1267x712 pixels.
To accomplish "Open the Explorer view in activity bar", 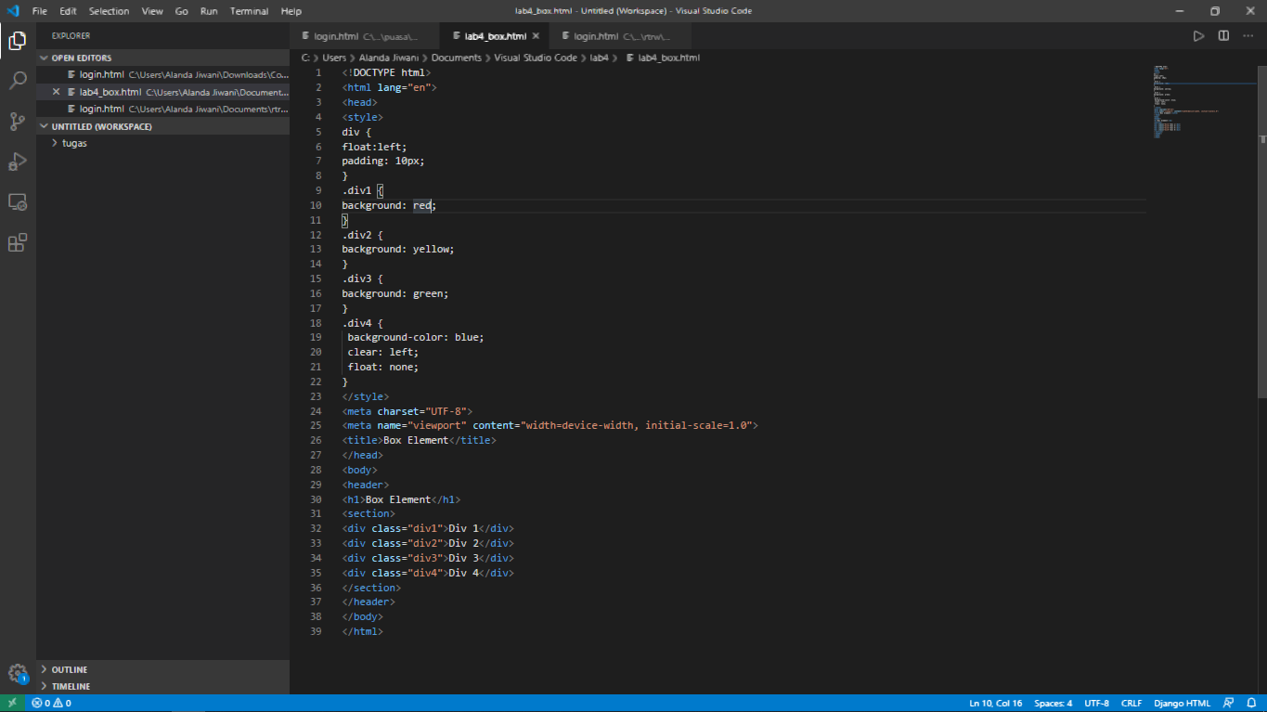I will [18, 40].
